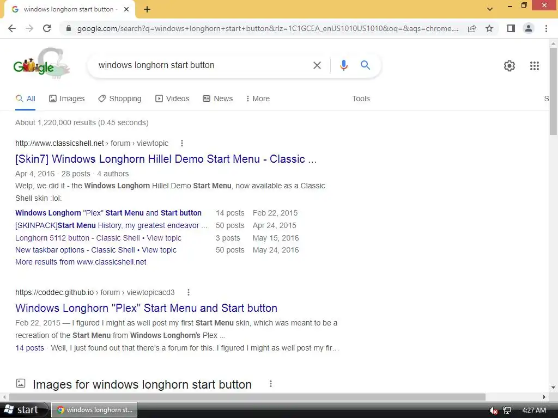558x418 pixels.
Task: Bookmark this page with the star icon
Action: coord(489,28)
